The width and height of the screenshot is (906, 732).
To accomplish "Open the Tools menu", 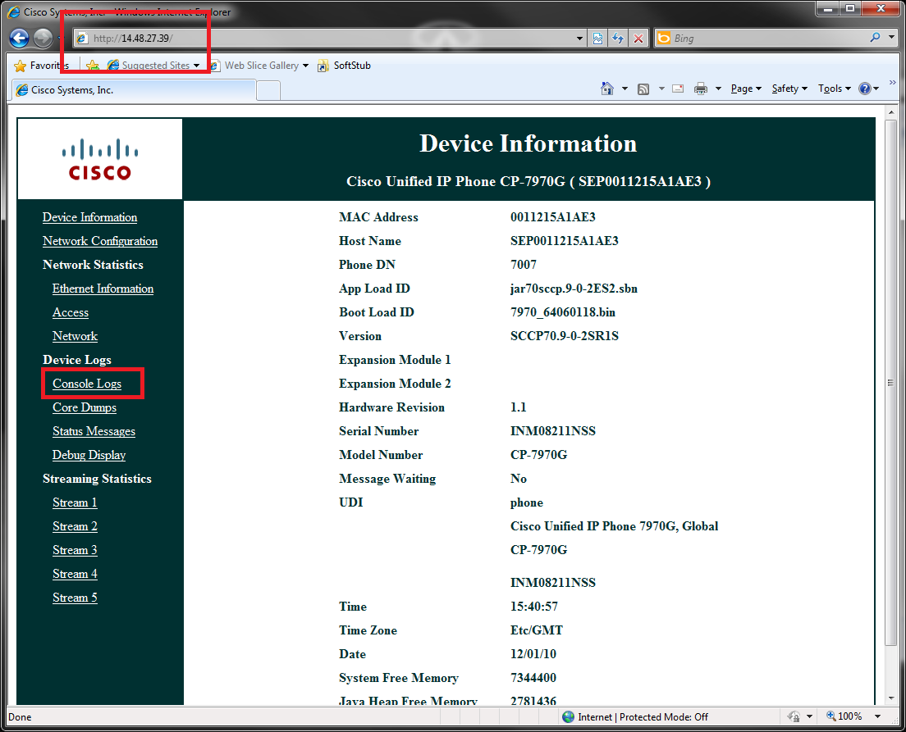I will tap(835, 89).
